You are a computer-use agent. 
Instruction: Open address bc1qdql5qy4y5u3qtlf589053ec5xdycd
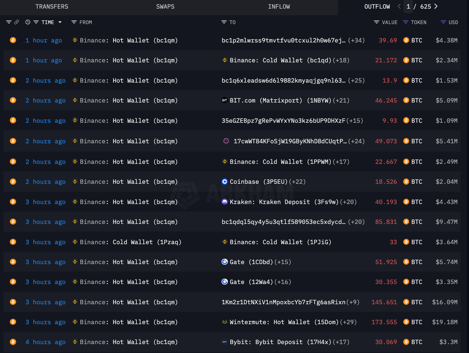tap(284, 222)
